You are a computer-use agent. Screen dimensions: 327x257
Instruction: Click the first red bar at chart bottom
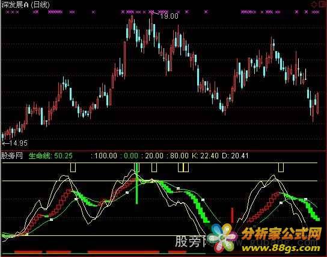[x=28, y=252]
